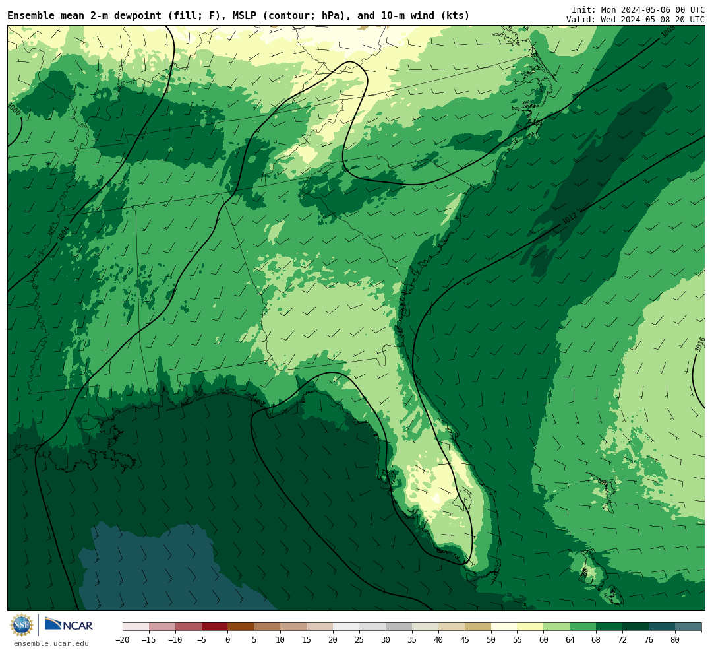The image size is (712, 652).
Task: Pick the dark green 68 to 72 swatch
Action: (x=609, y=627)
